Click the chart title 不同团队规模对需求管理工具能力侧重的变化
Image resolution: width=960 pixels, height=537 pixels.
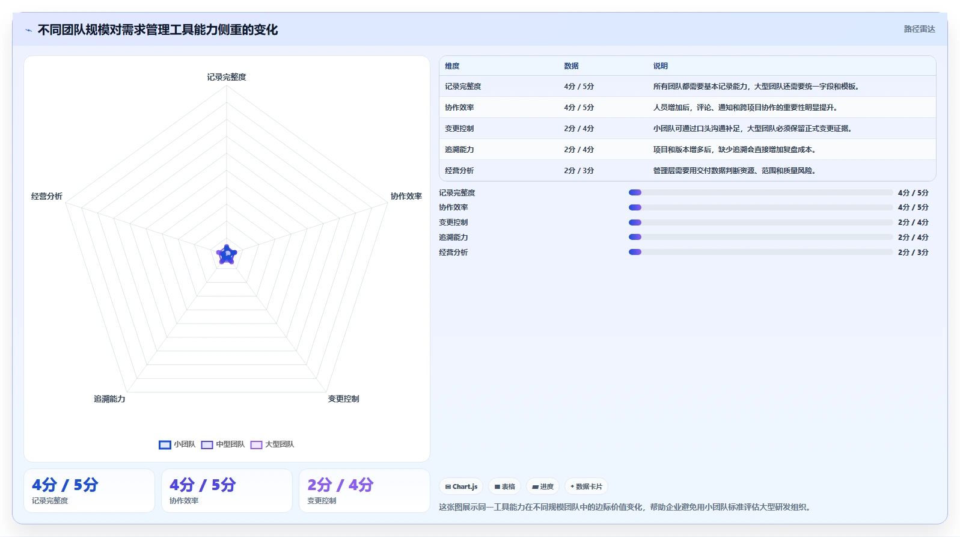point(157,30)
